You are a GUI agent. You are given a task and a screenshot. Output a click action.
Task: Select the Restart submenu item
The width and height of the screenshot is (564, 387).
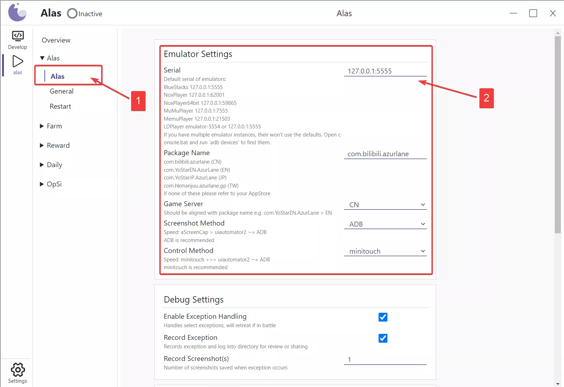tap(60, 106)
